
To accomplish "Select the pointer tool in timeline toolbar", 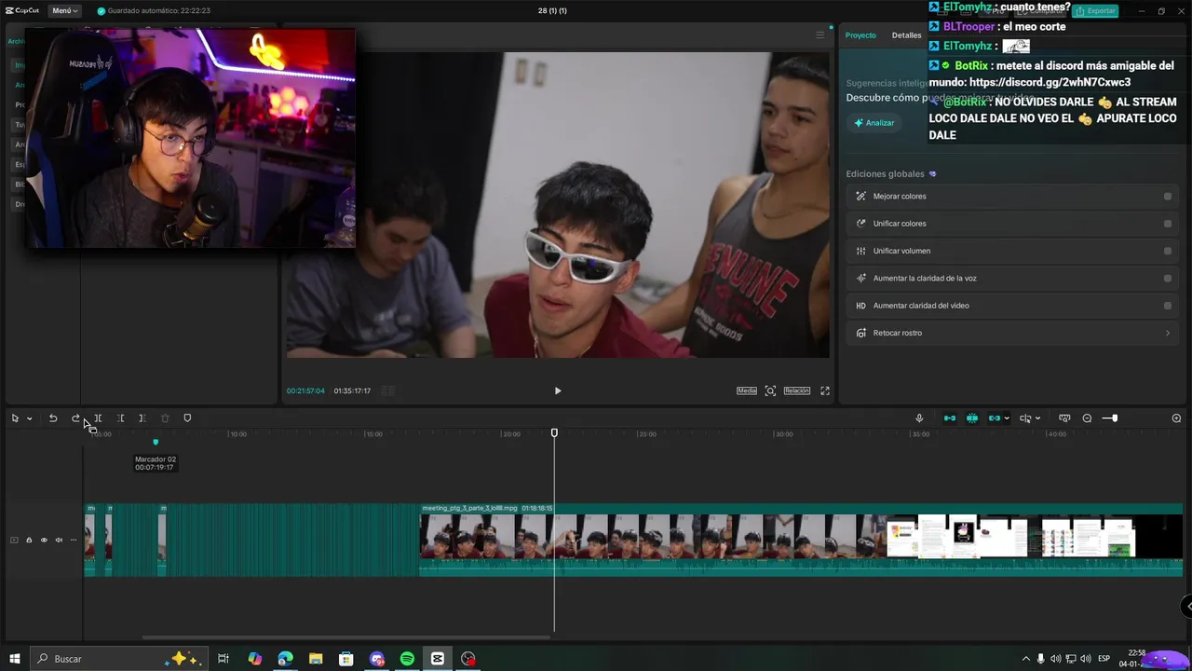I will click(x=15, y=418).
